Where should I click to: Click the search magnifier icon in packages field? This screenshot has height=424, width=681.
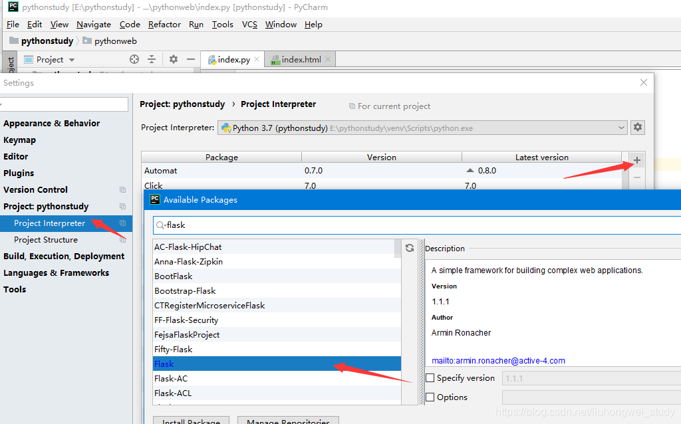pos(160,225)
